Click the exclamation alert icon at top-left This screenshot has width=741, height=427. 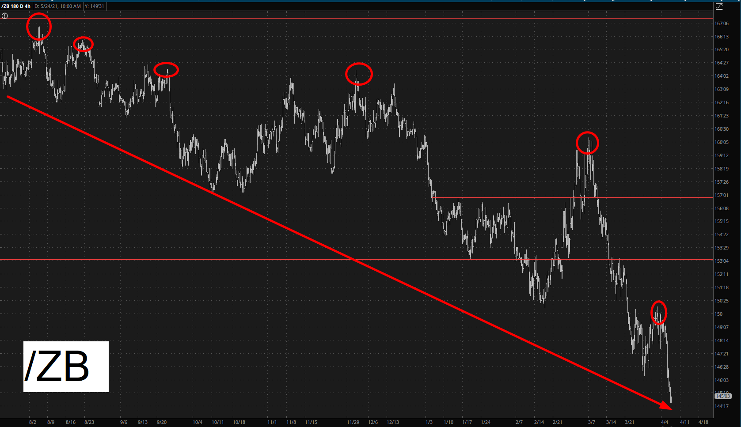pos(5,16)
